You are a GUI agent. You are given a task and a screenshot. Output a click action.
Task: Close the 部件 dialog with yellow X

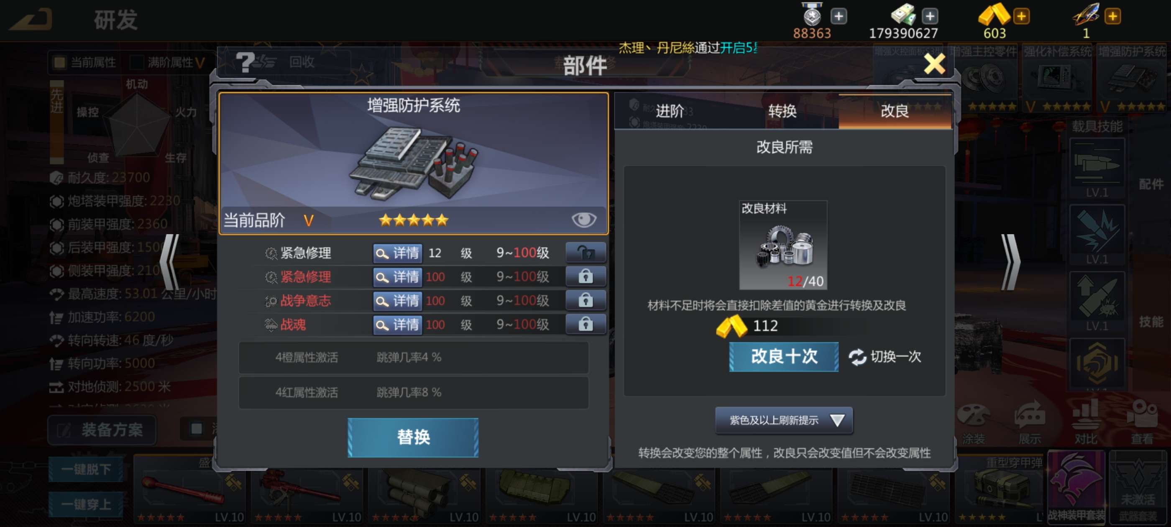point(934,64)
